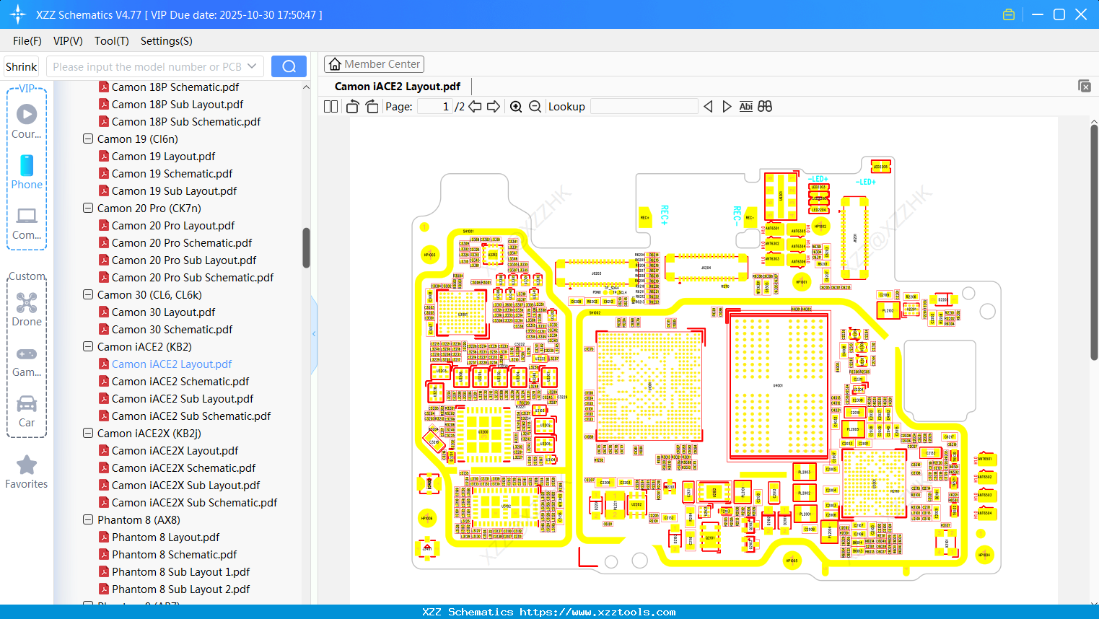Click the blue search magnifier button
This screenshot has height=619, width=1099.
click(x=289, y=66)
